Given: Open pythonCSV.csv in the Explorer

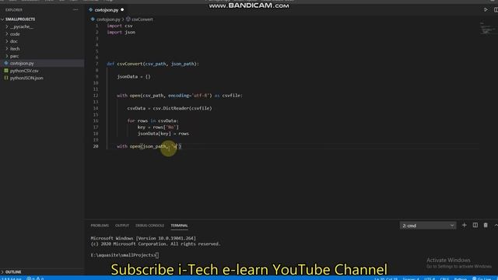Looking at the screenshot, I should pyautogui.click(x=24, y=71).
